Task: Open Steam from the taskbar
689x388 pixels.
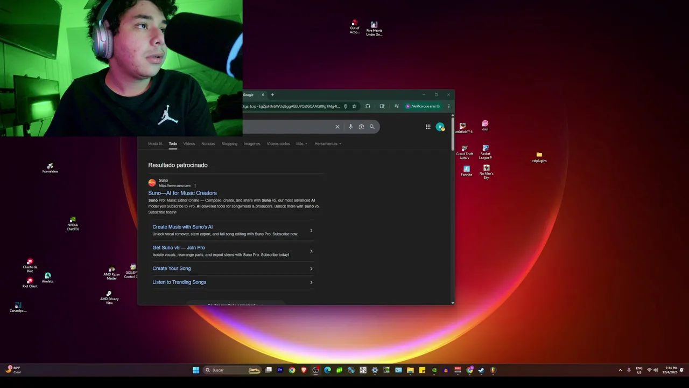Action: 481,370
